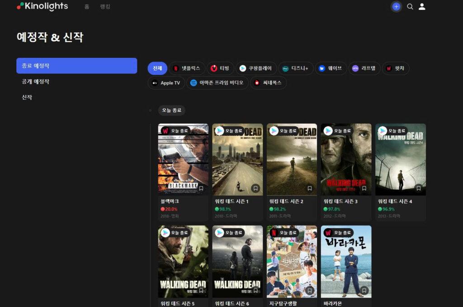Click the 98.1% rating score
The height and width of the screenshot is (307, 463).
click(223, 209)
